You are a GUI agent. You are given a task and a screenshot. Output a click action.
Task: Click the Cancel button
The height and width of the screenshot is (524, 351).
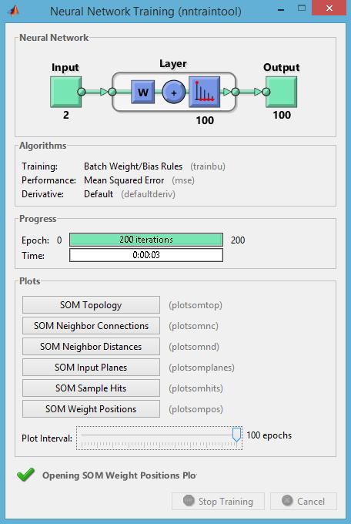[303, 501]
